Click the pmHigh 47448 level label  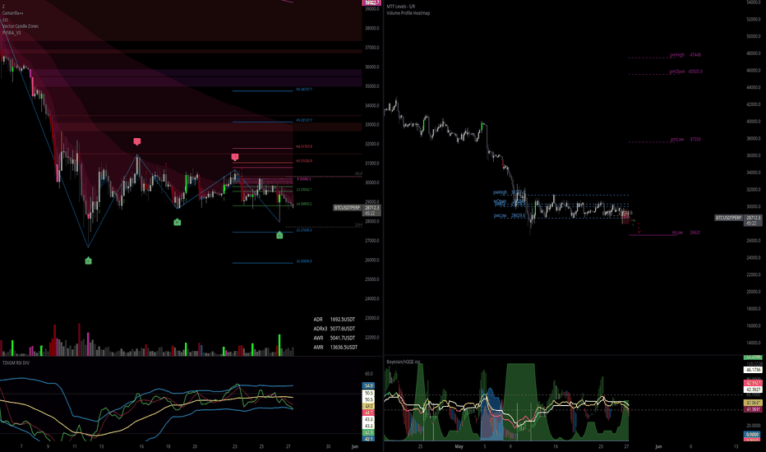[x=685, y=55]
